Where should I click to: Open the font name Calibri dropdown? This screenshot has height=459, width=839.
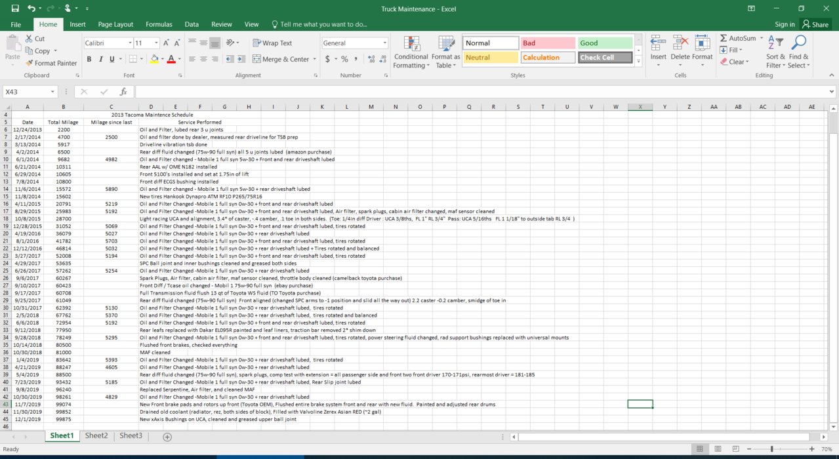(129, 43)
